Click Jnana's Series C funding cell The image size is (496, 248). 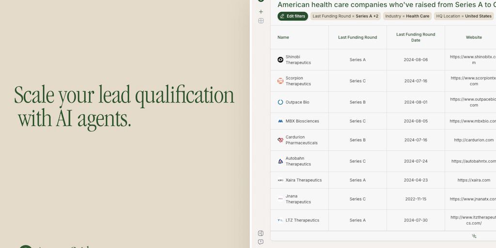pos(357,199)
